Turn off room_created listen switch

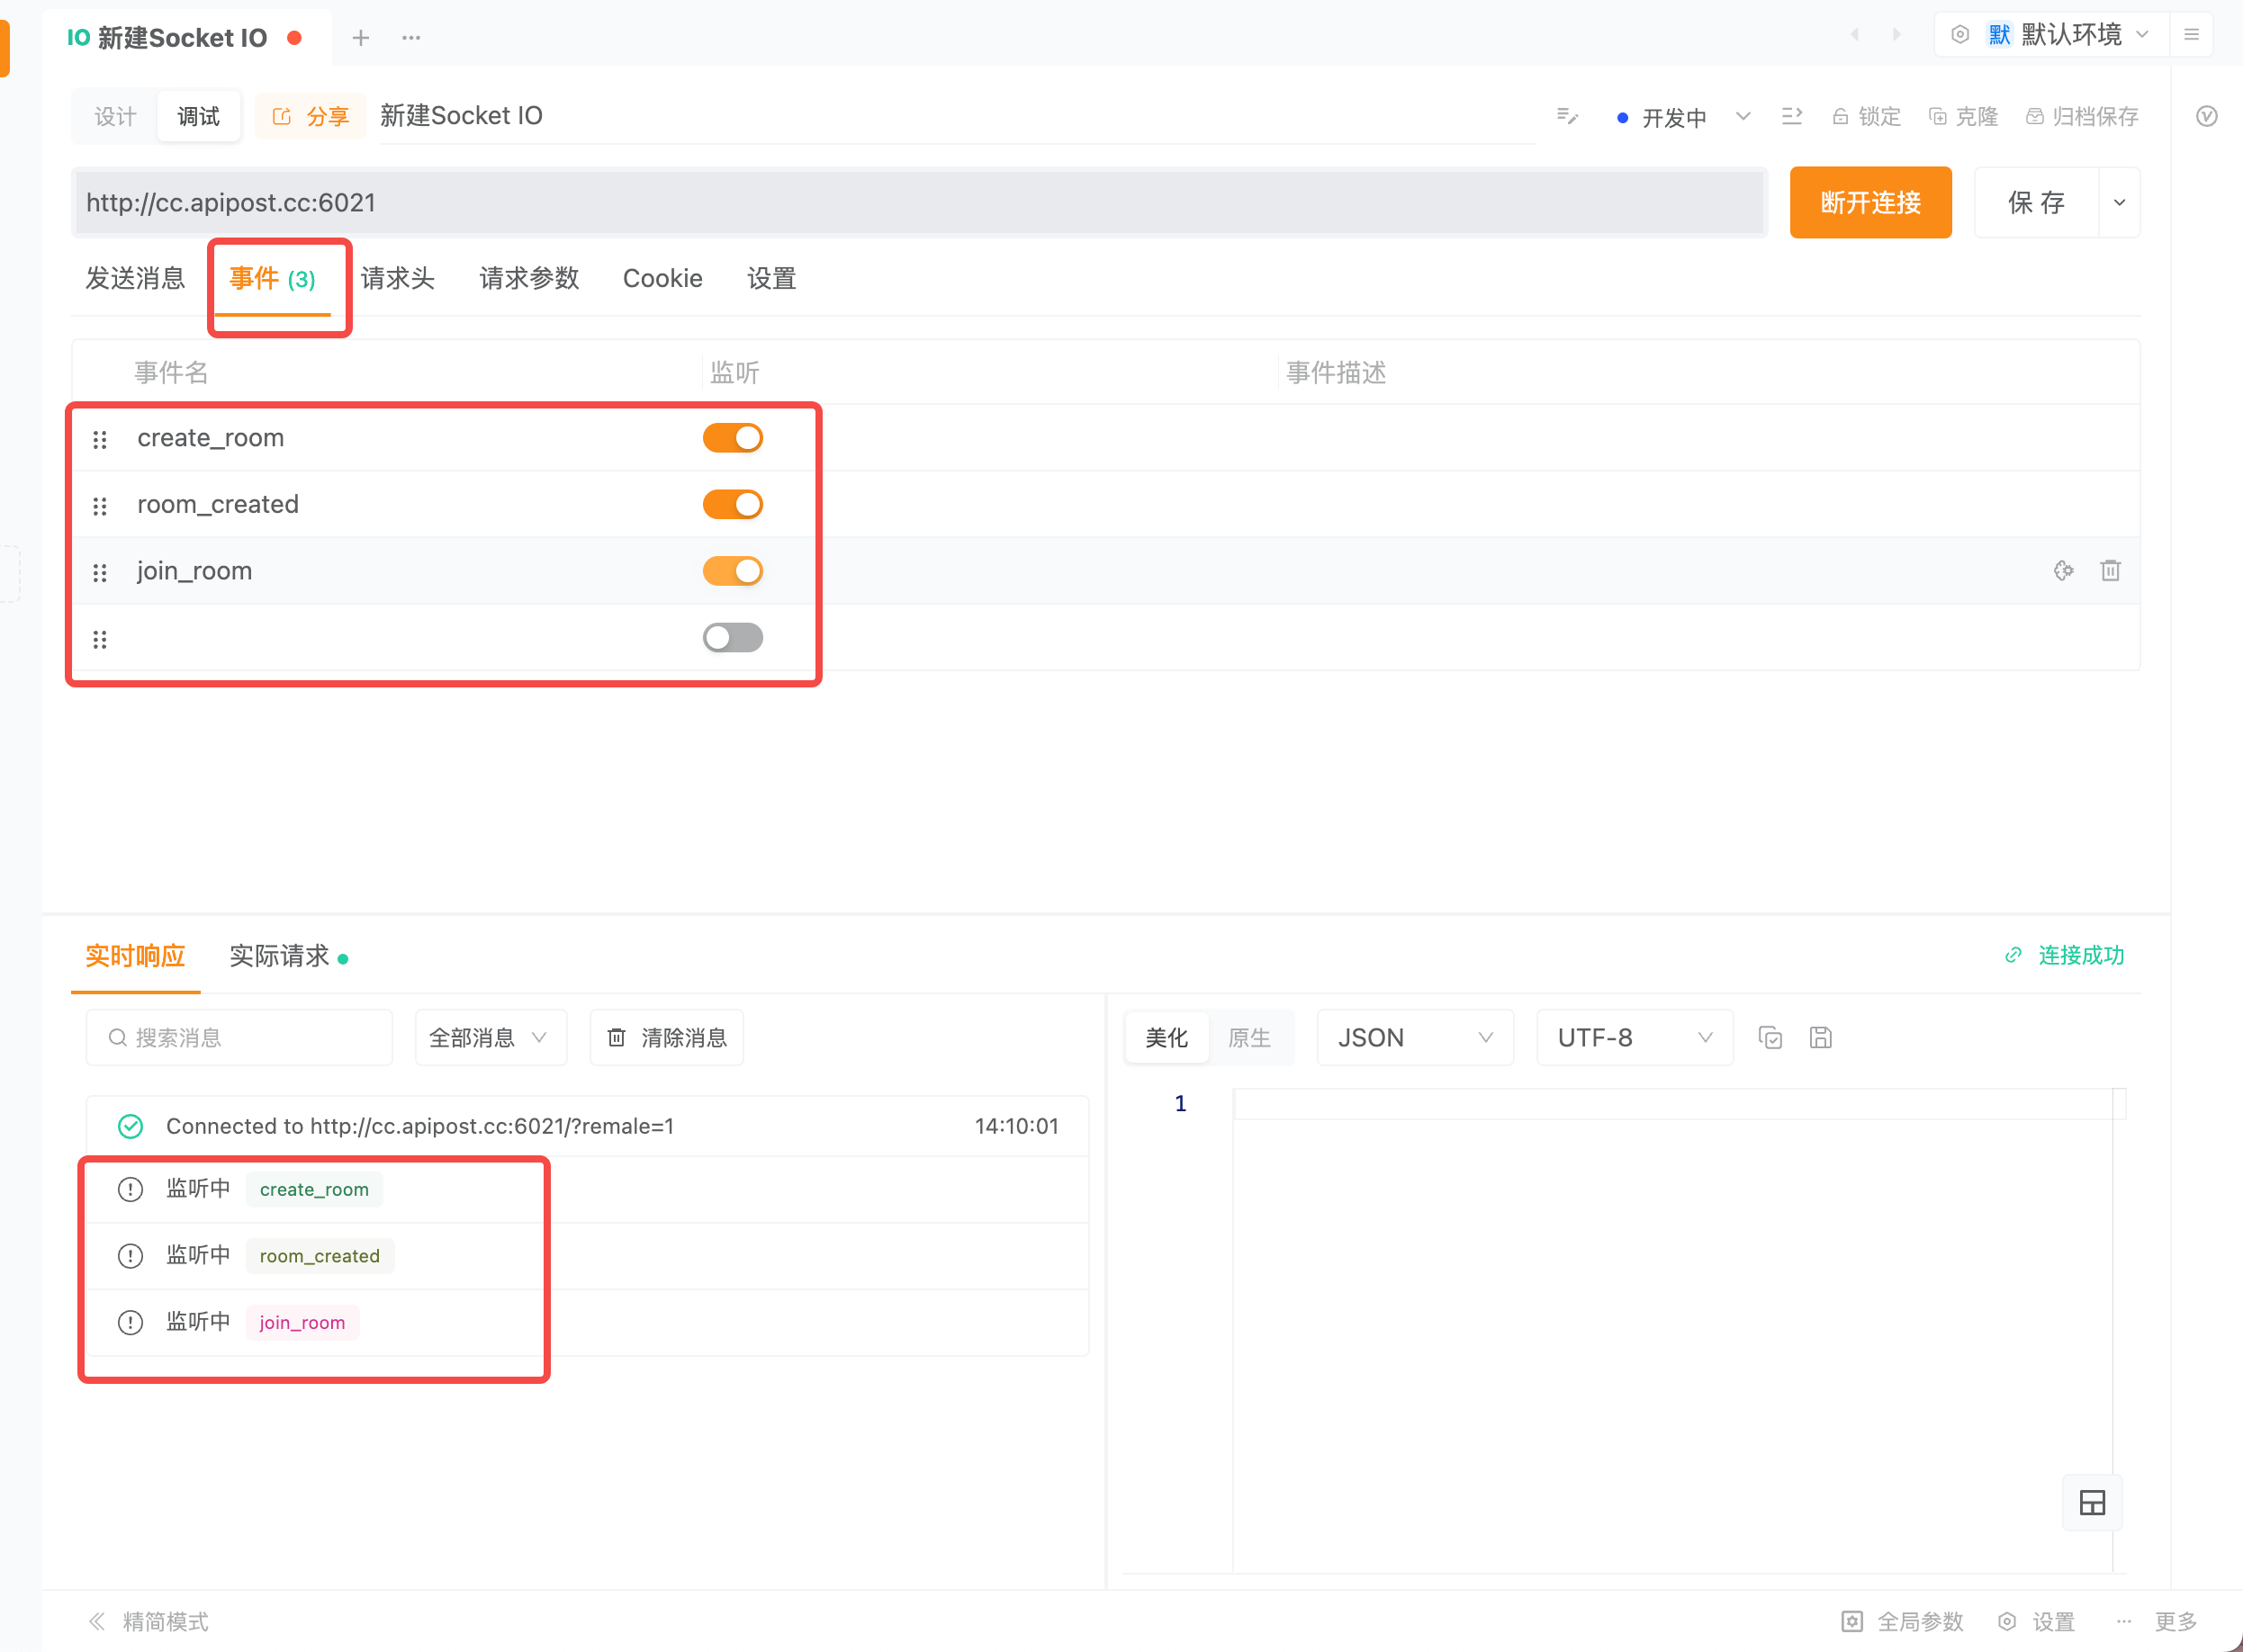coord(733,504)
